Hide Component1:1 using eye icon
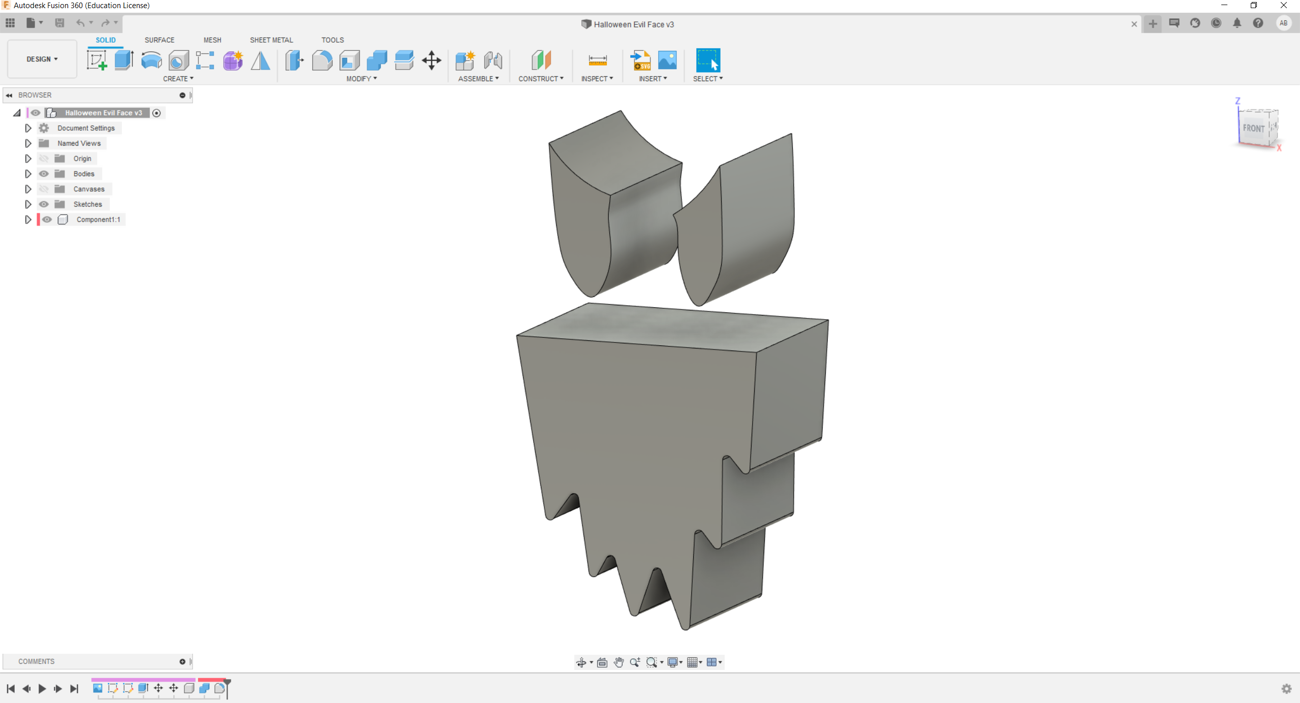Screen dimensions: 1300x703 47,219
